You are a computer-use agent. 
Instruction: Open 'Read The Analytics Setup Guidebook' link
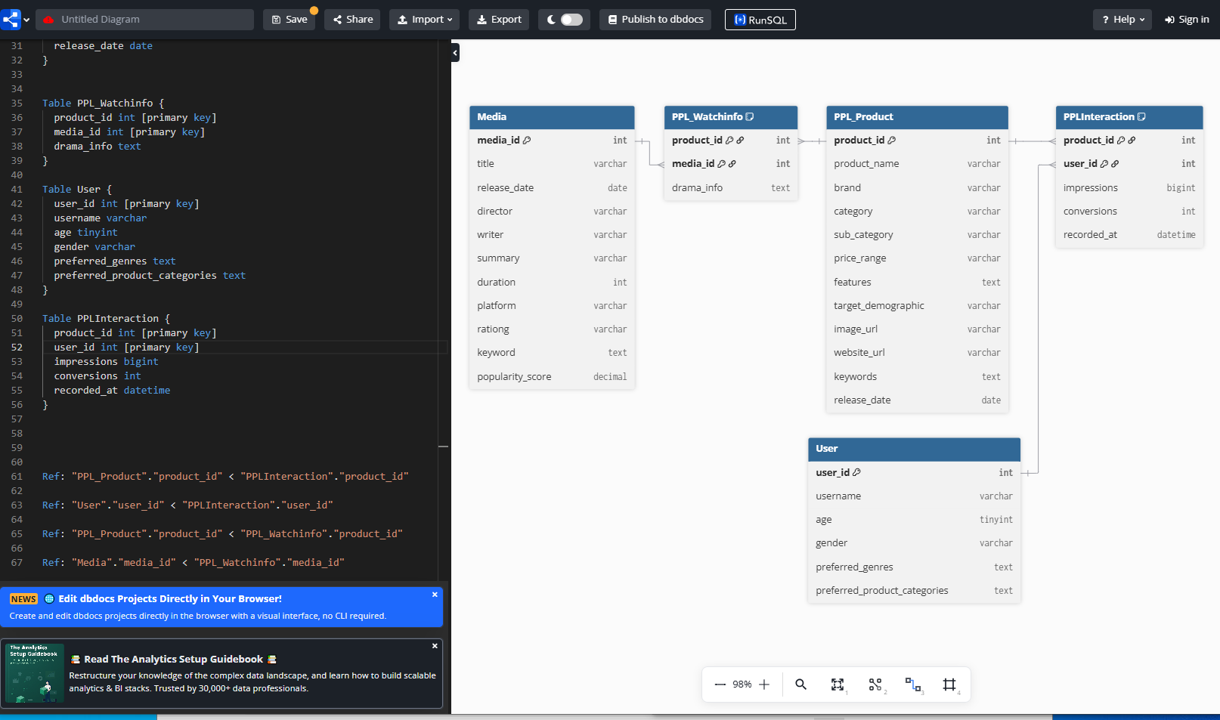(x=174, y=660)
